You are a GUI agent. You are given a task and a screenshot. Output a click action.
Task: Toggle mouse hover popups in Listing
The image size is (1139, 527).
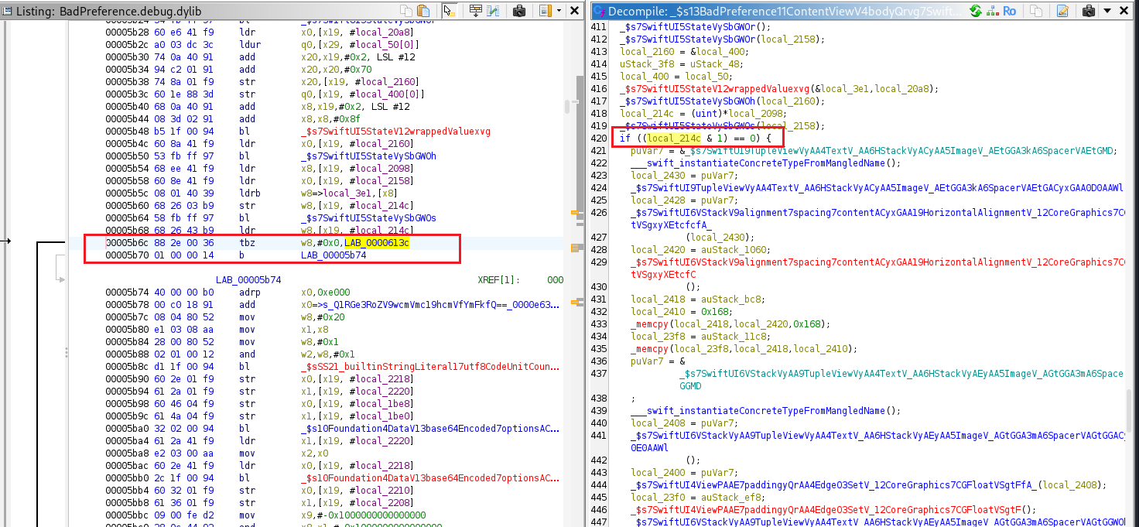pyautogui.click(x=449, y=11)
